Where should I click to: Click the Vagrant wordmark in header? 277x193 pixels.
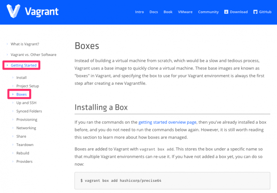[42, 12]
